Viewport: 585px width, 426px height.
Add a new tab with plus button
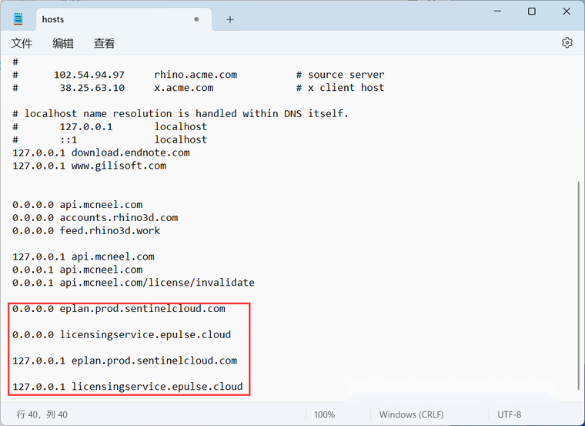(230, 19)
